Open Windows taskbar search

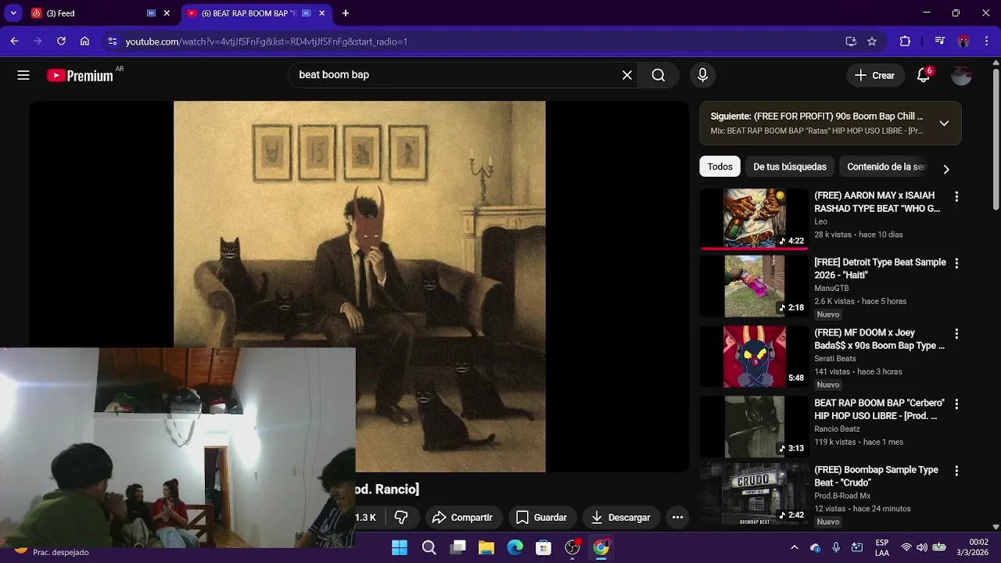(429, 547)
